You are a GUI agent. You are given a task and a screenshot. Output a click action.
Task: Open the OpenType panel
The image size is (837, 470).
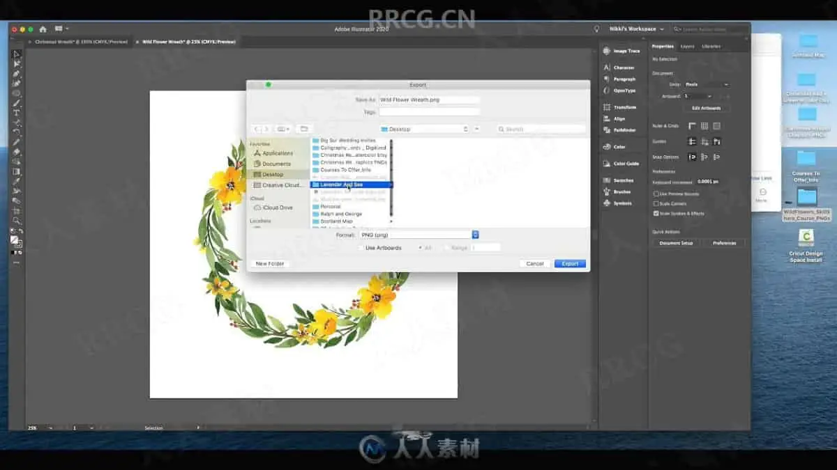pyautogui.click(x=619, y=91)
